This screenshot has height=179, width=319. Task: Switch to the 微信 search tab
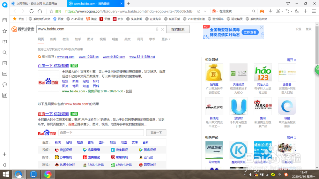pyautogui.click(x=65, y=39)
